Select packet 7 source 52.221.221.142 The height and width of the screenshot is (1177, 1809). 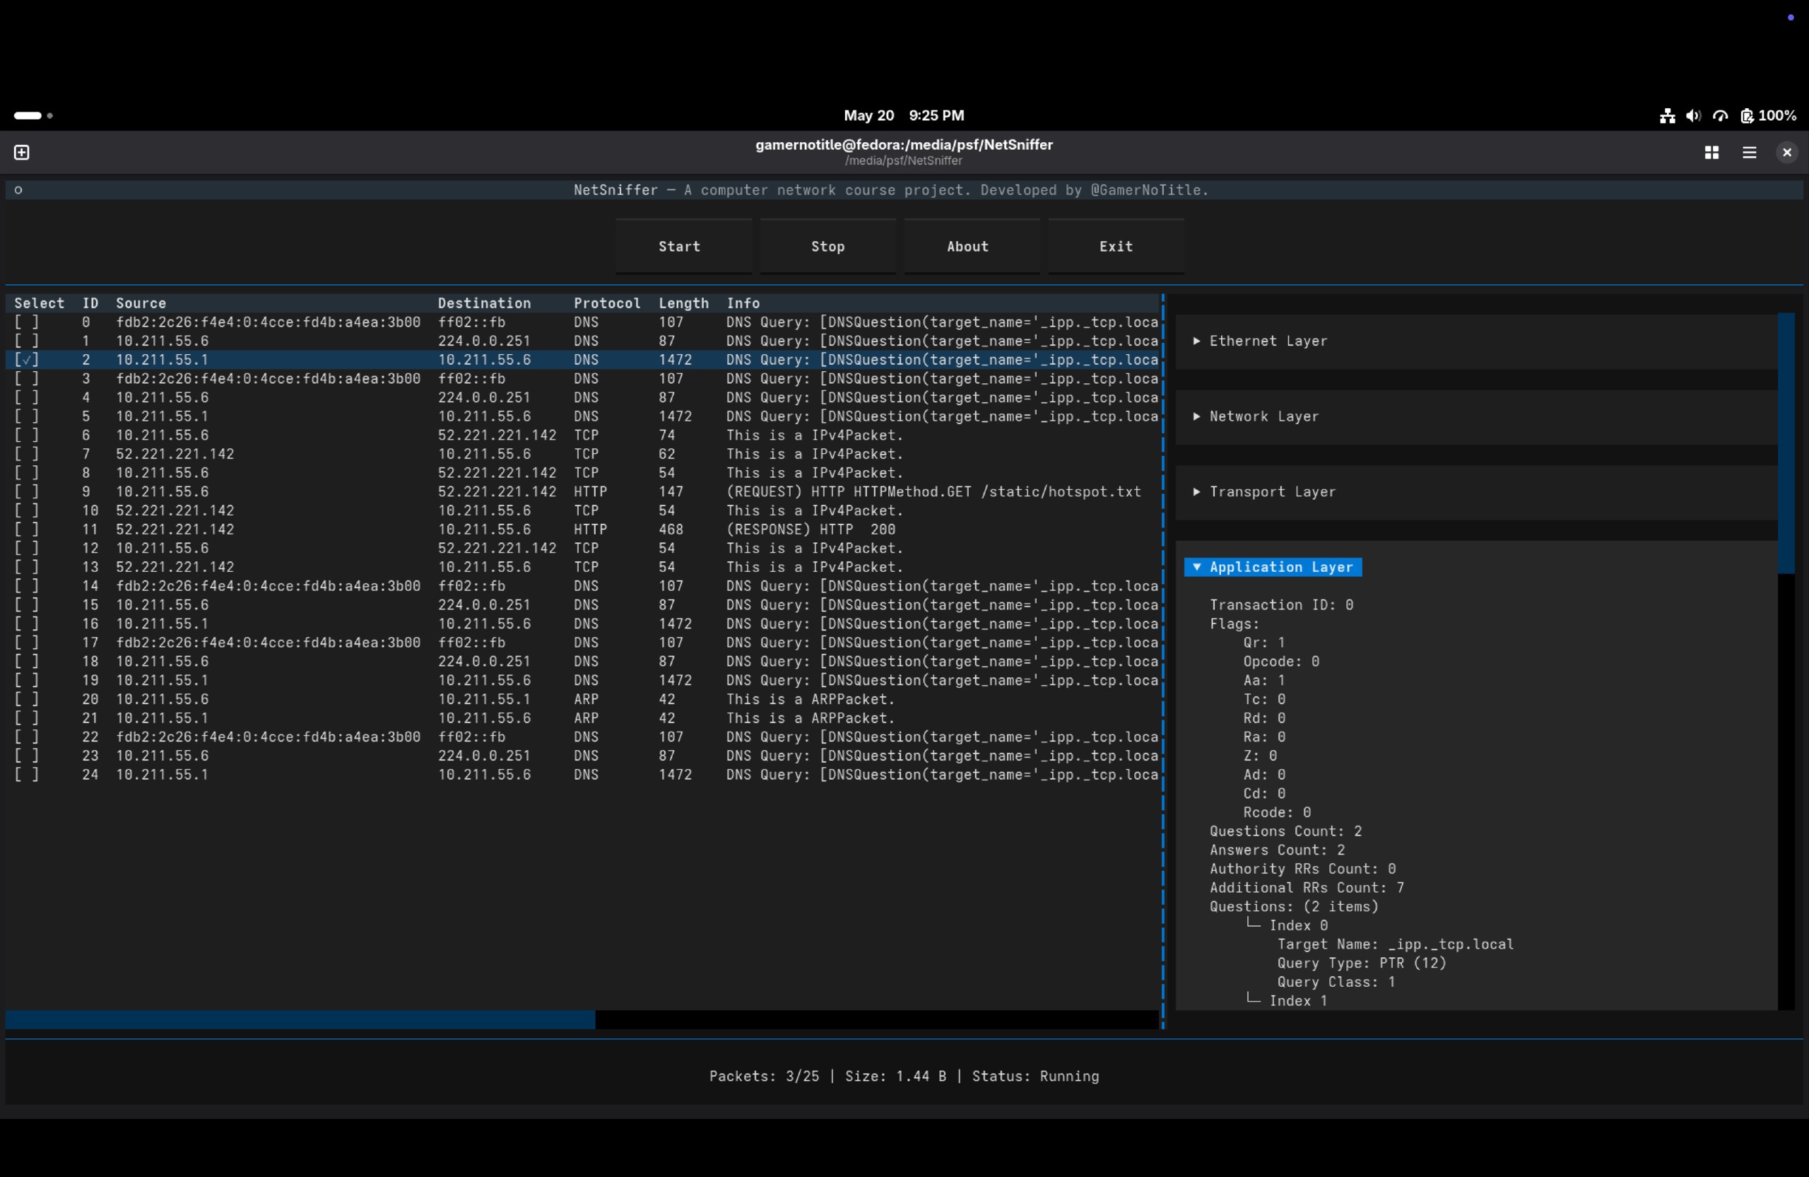point(175,455)
